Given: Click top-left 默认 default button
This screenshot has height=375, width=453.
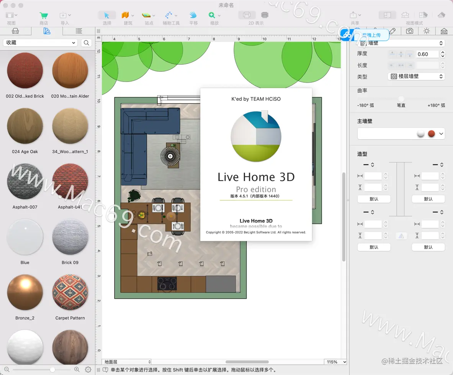Looking at the screenshot, I should tap(374, 199).
